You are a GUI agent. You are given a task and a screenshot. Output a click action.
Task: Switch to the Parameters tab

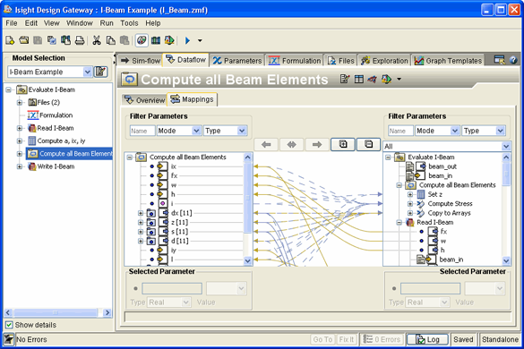point(237,61)
